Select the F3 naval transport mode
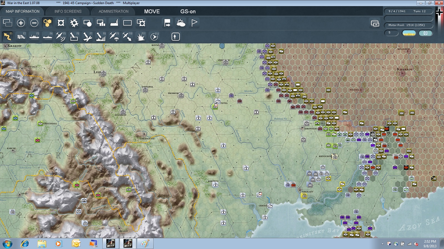 [x=34, y=37]
